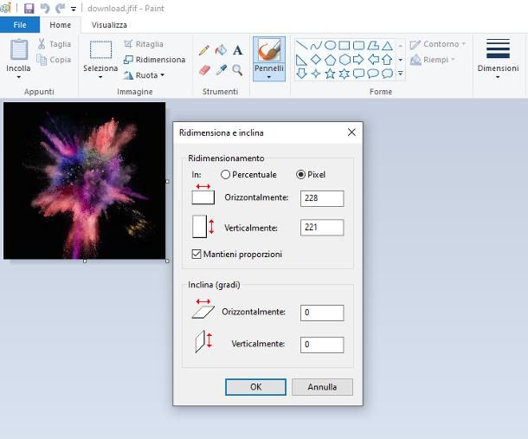Select the Right triangle shape
Viewport: 528px width, 439px height.
tap(301, 60)
